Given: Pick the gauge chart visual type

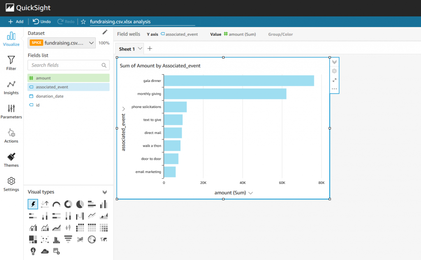Looking at the screenshot, I should [x=56, y=204].
